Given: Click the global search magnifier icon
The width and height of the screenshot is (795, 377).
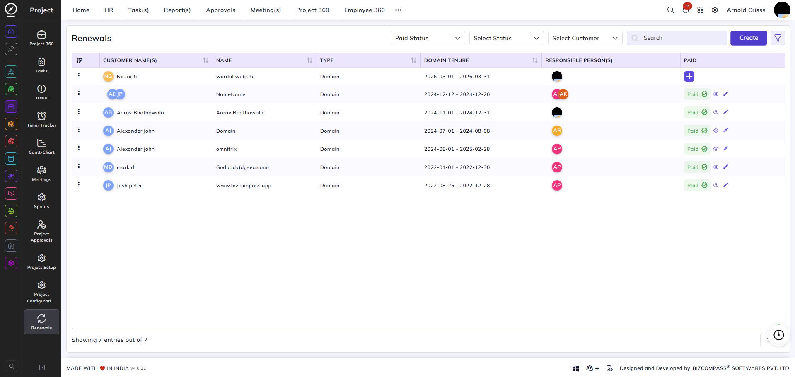Looking at the screenshot, I should click(670, 10).
